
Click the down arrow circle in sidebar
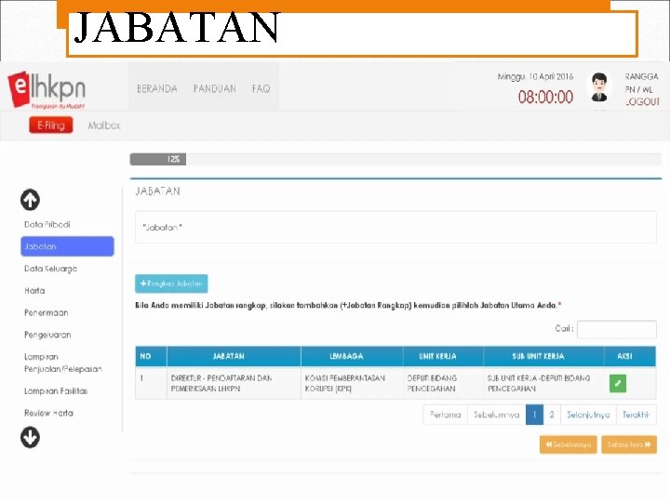30,438
